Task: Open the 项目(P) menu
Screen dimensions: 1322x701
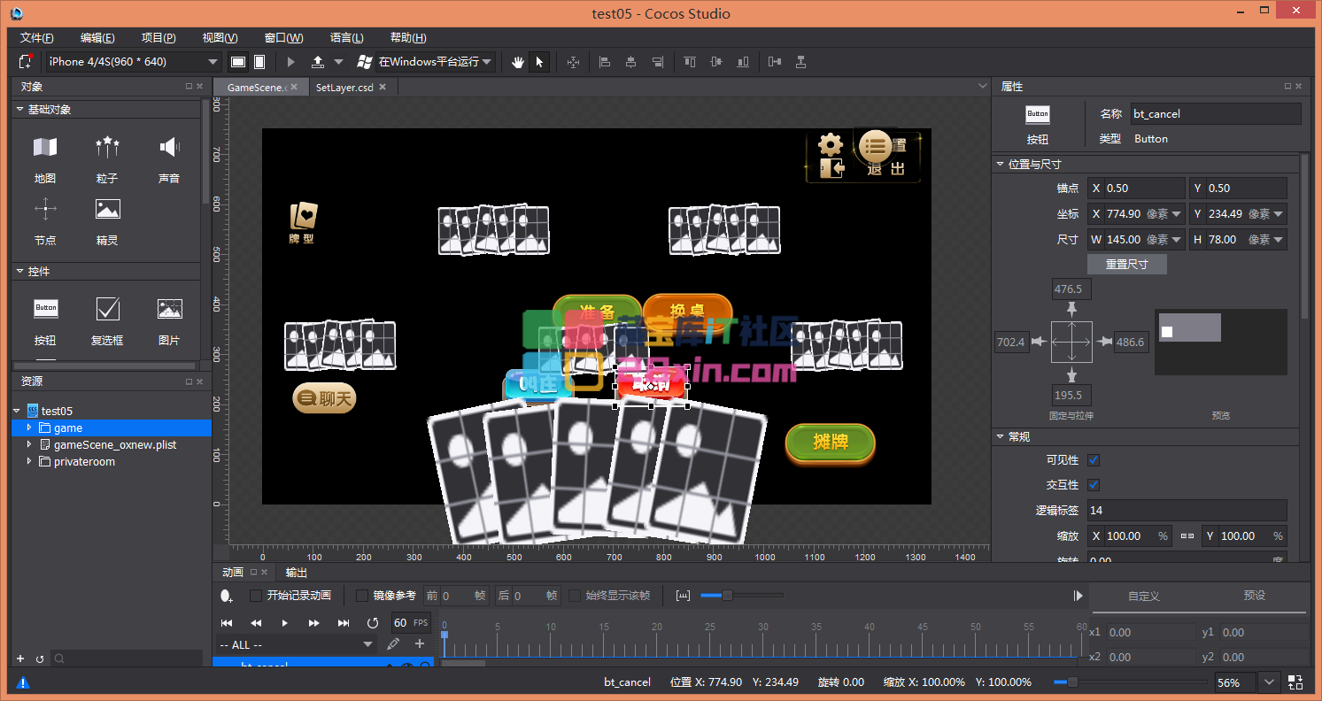Action: [158, 38]
